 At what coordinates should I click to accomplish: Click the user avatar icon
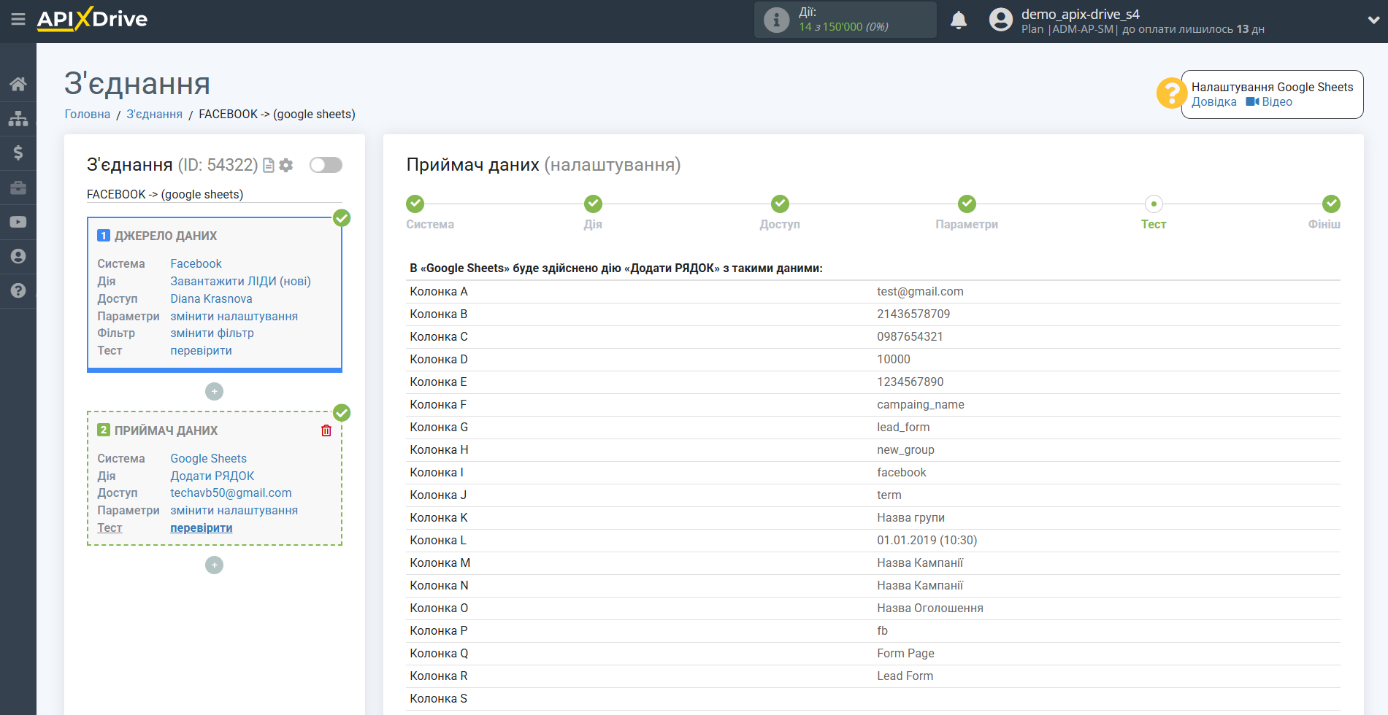click(x=1001, y=20)
